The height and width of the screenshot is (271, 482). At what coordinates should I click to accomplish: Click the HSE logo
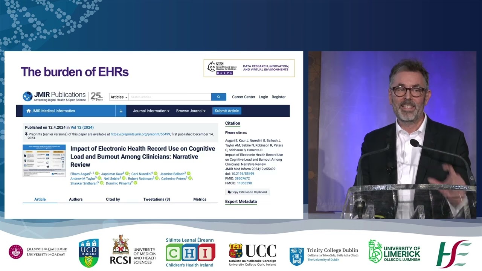tap(454, 254)
